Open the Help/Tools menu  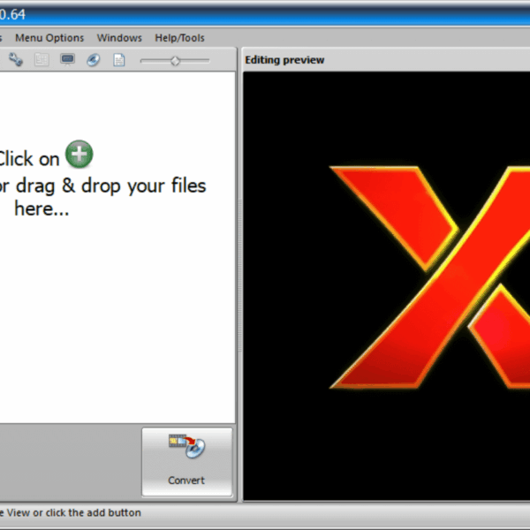click(179, 38)
